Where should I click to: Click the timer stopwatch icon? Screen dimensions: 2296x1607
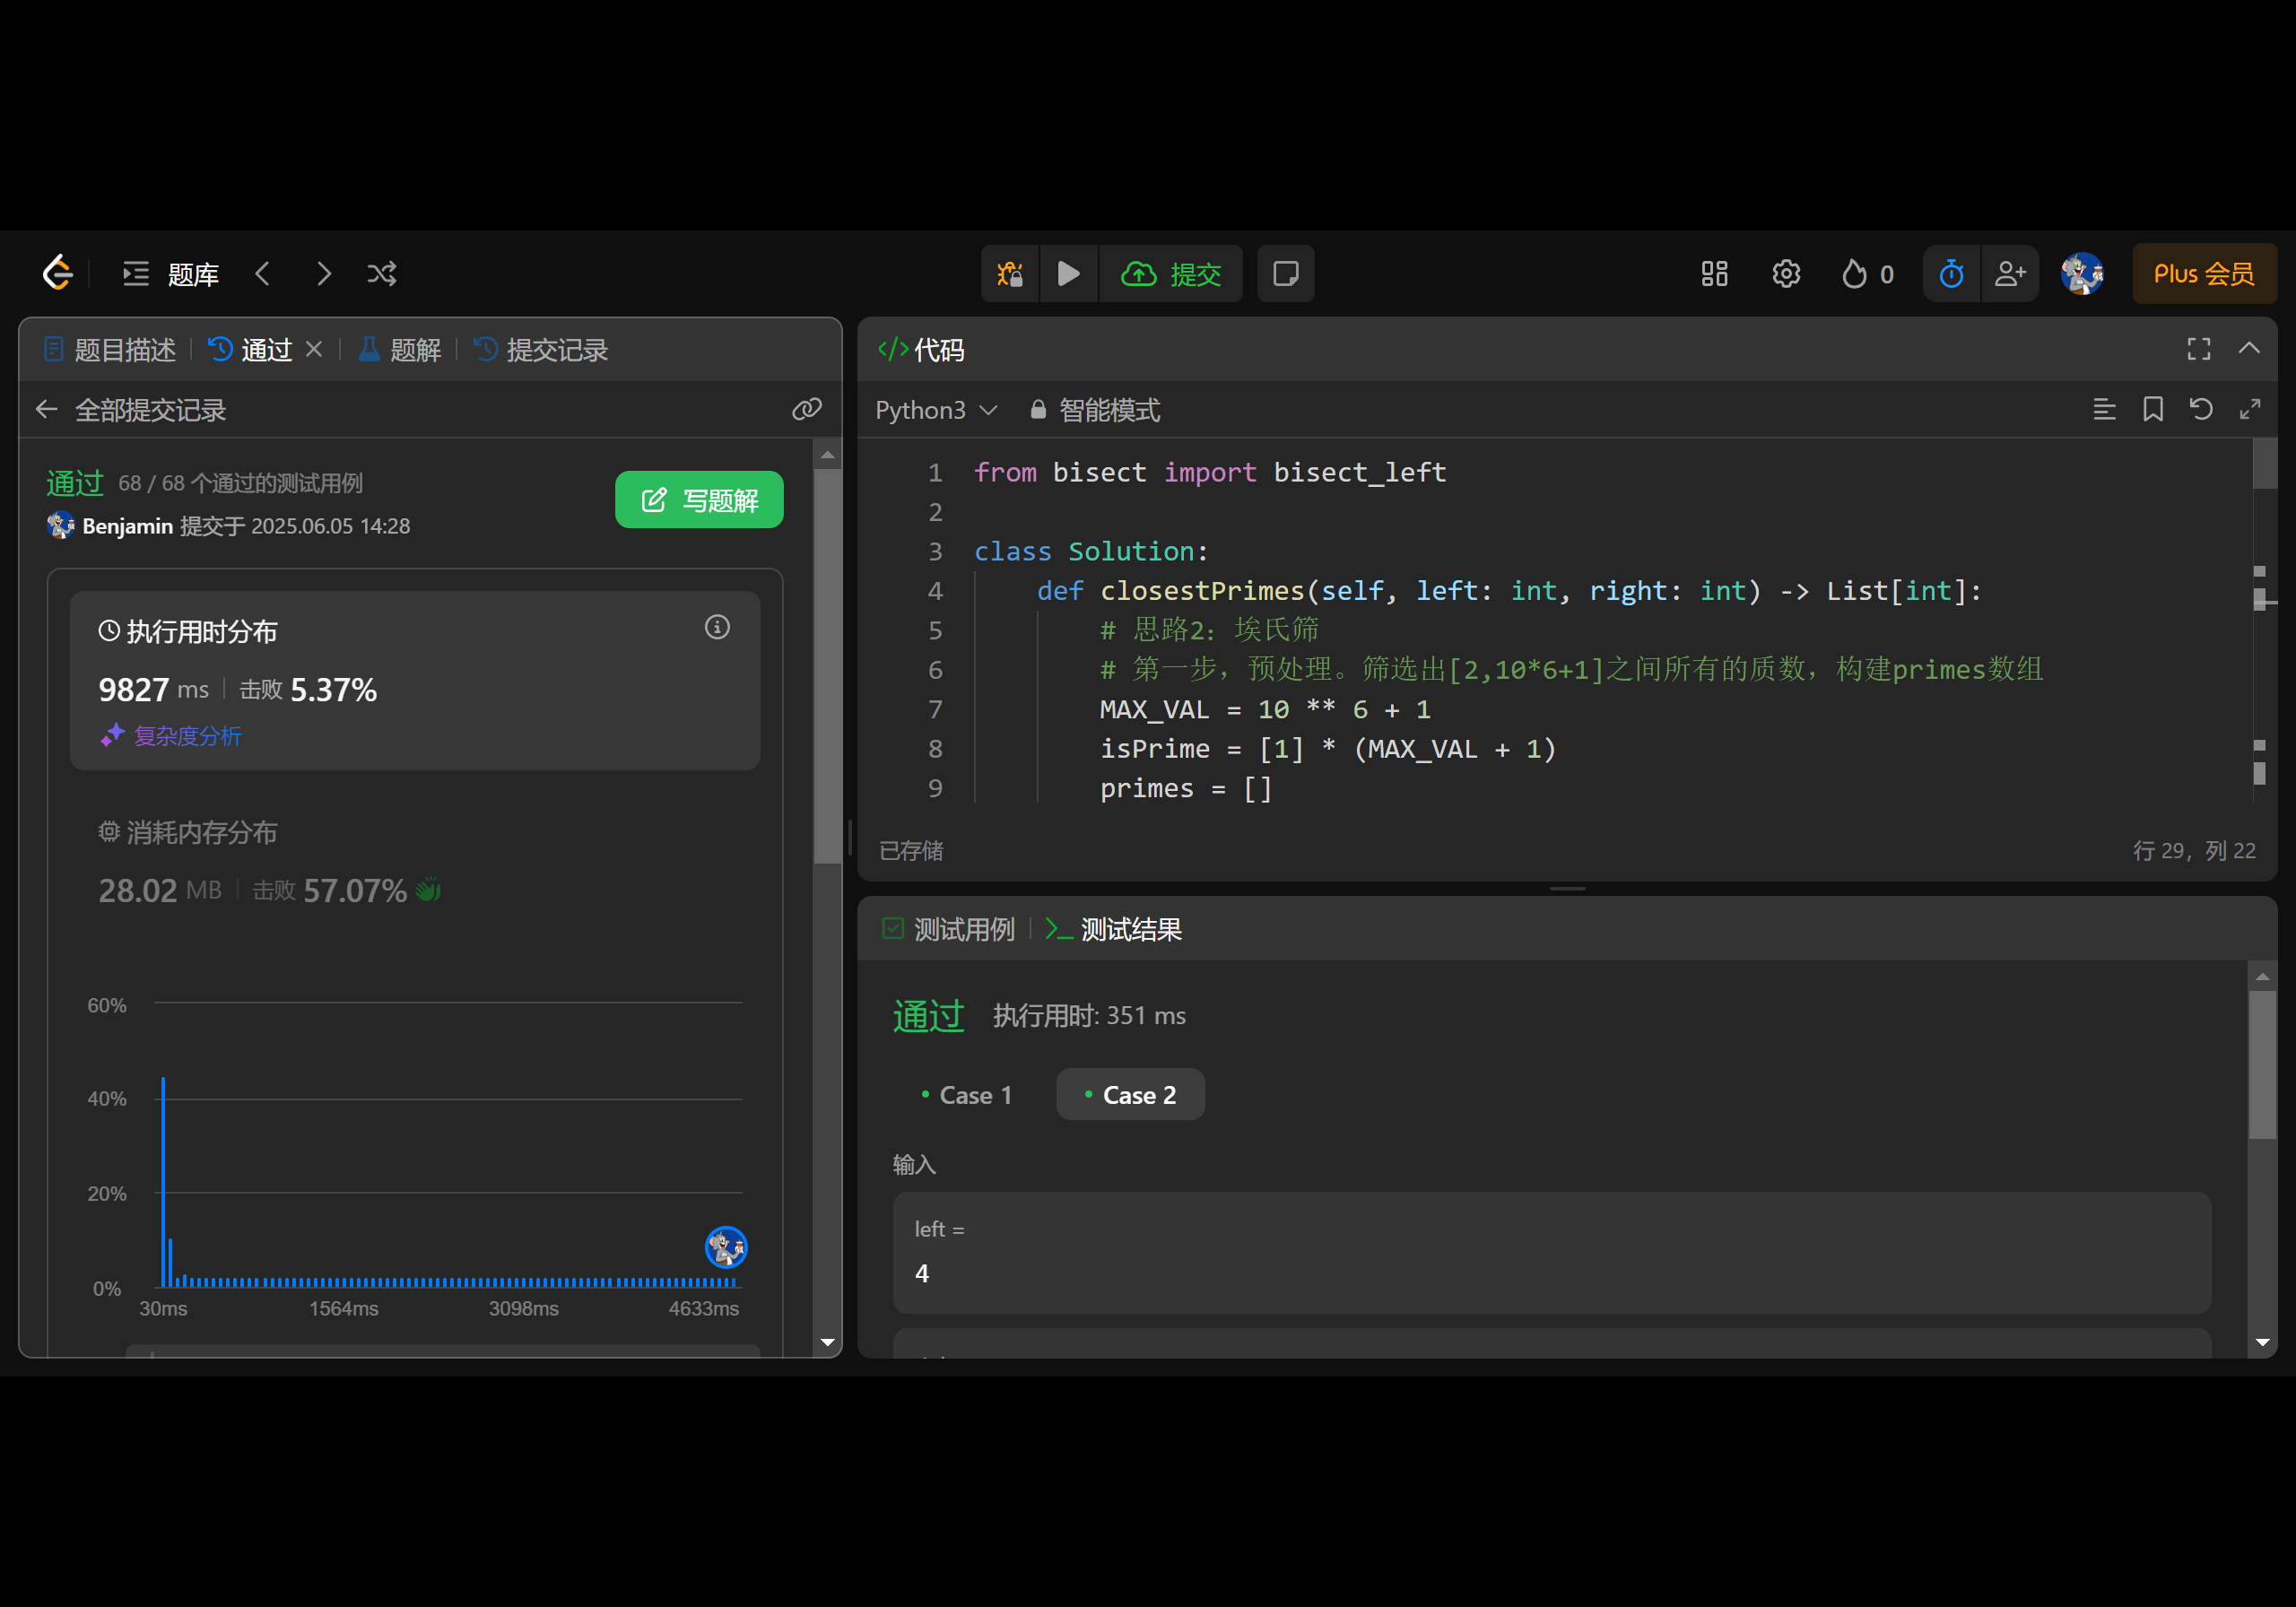point(1950,273)
